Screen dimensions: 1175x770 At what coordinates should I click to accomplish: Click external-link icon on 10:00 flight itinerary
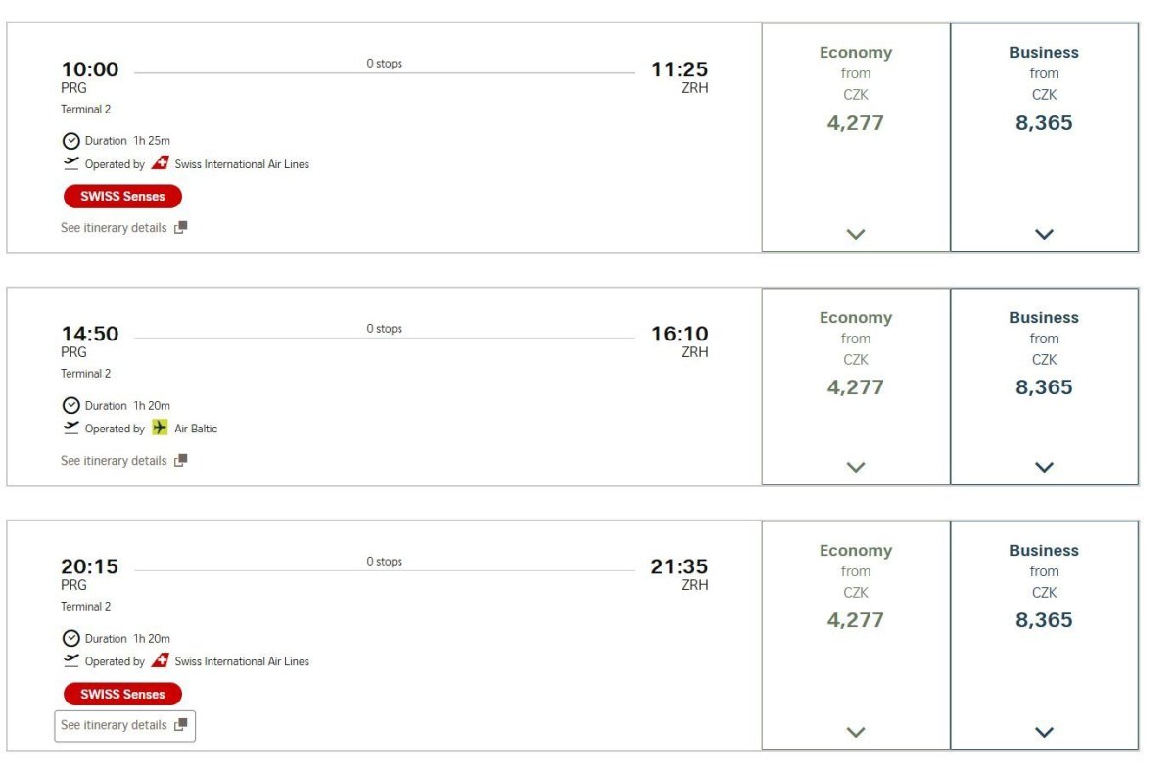click(x=180, y=228)
